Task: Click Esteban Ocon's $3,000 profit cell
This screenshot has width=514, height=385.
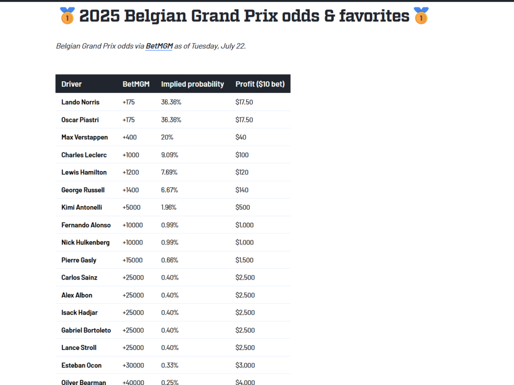Action: (245, 365)
